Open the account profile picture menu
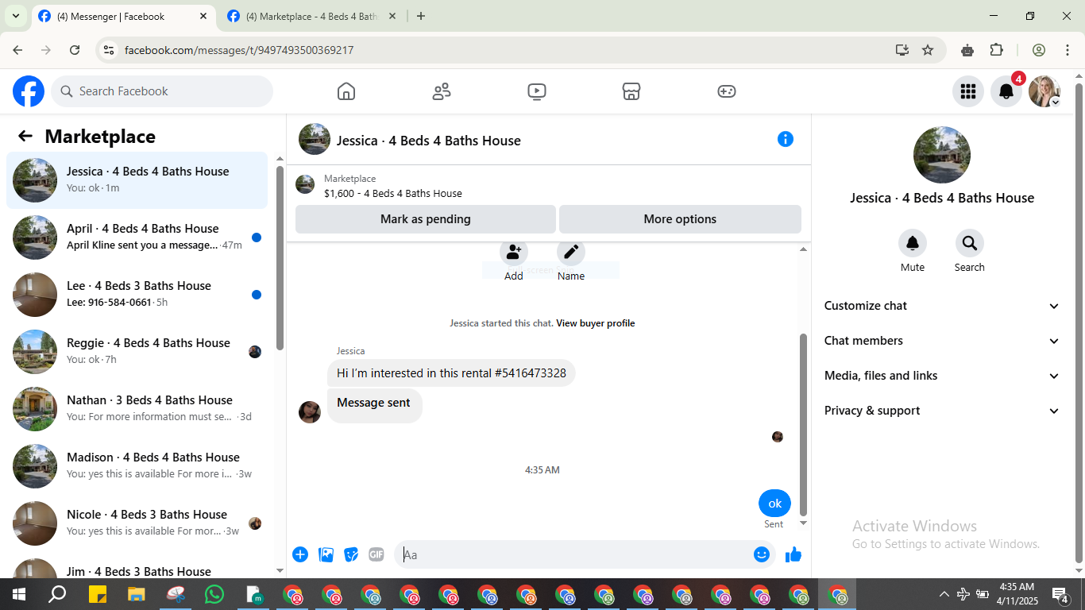This screenshot has width=1085, height=610. pos(1044,91)
